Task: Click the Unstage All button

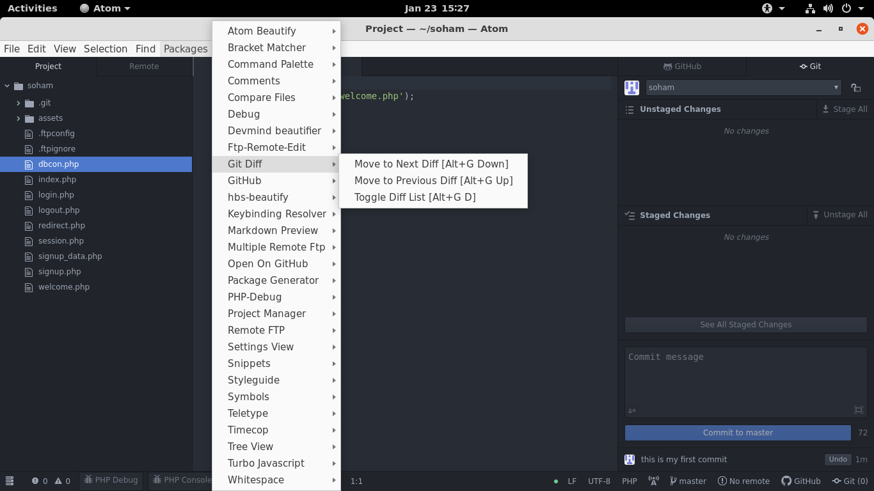Action: (x=839, y=215)
